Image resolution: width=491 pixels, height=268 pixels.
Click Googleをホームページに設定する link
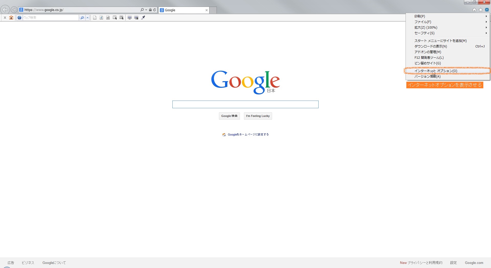tap(248, 135)
